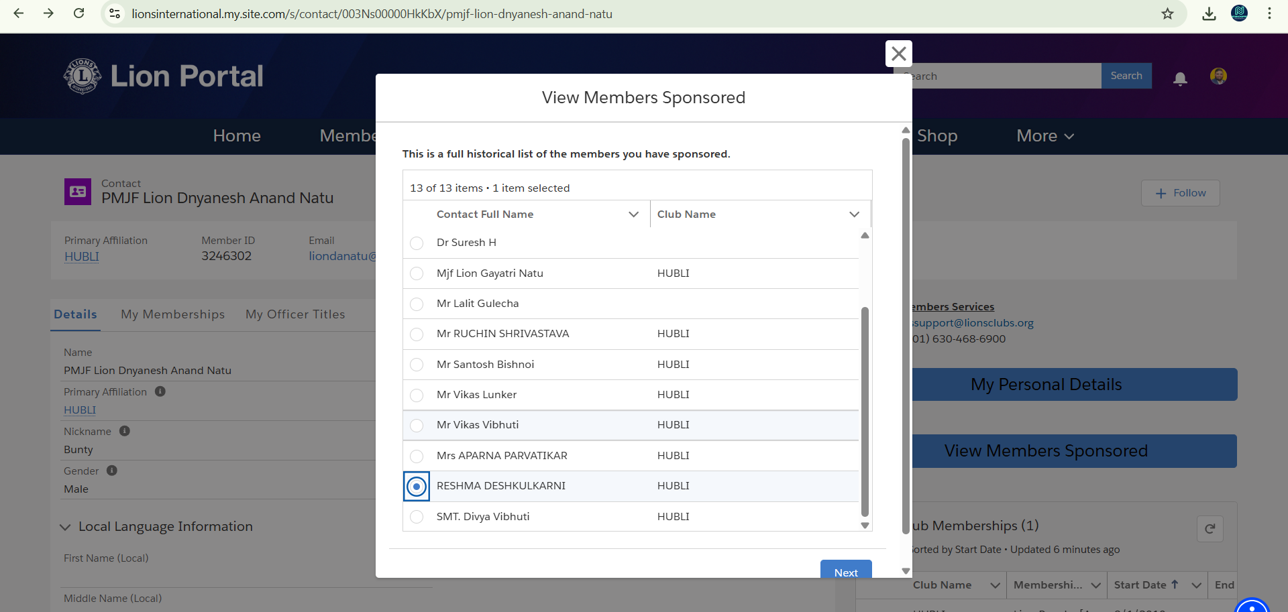This screenshot has width=1288, height=612.
Task: Show info tooltip for Nickname
Action: point(125,431)
